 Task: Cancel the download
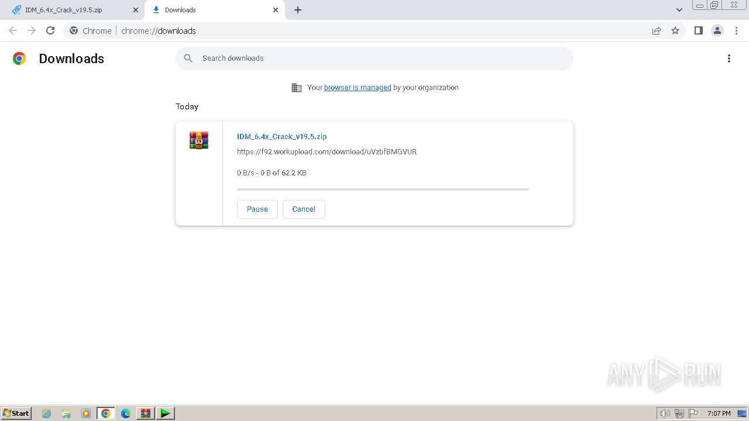click(304, 209)
